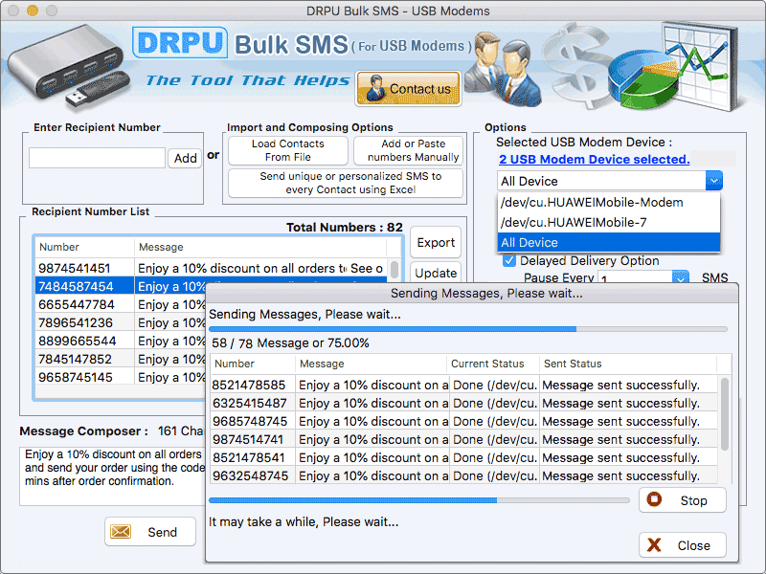
Task: Click the lower progress bar beside Stop
Action: [419, 500]
